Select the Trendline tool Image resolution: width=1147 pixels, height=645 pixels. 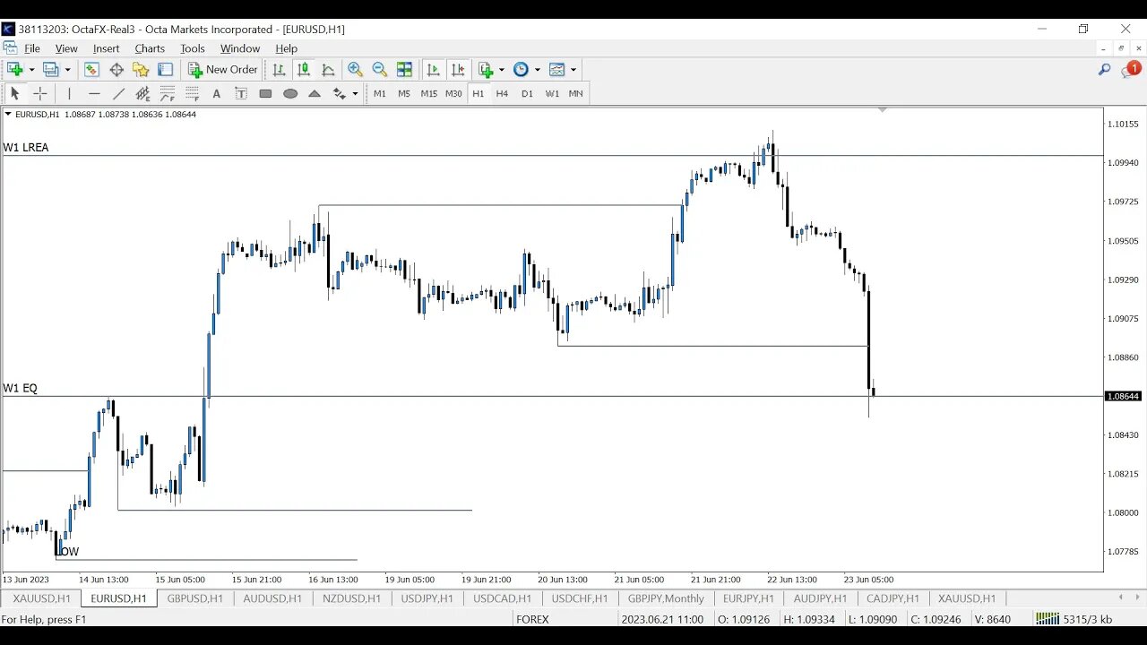(118, 93)
